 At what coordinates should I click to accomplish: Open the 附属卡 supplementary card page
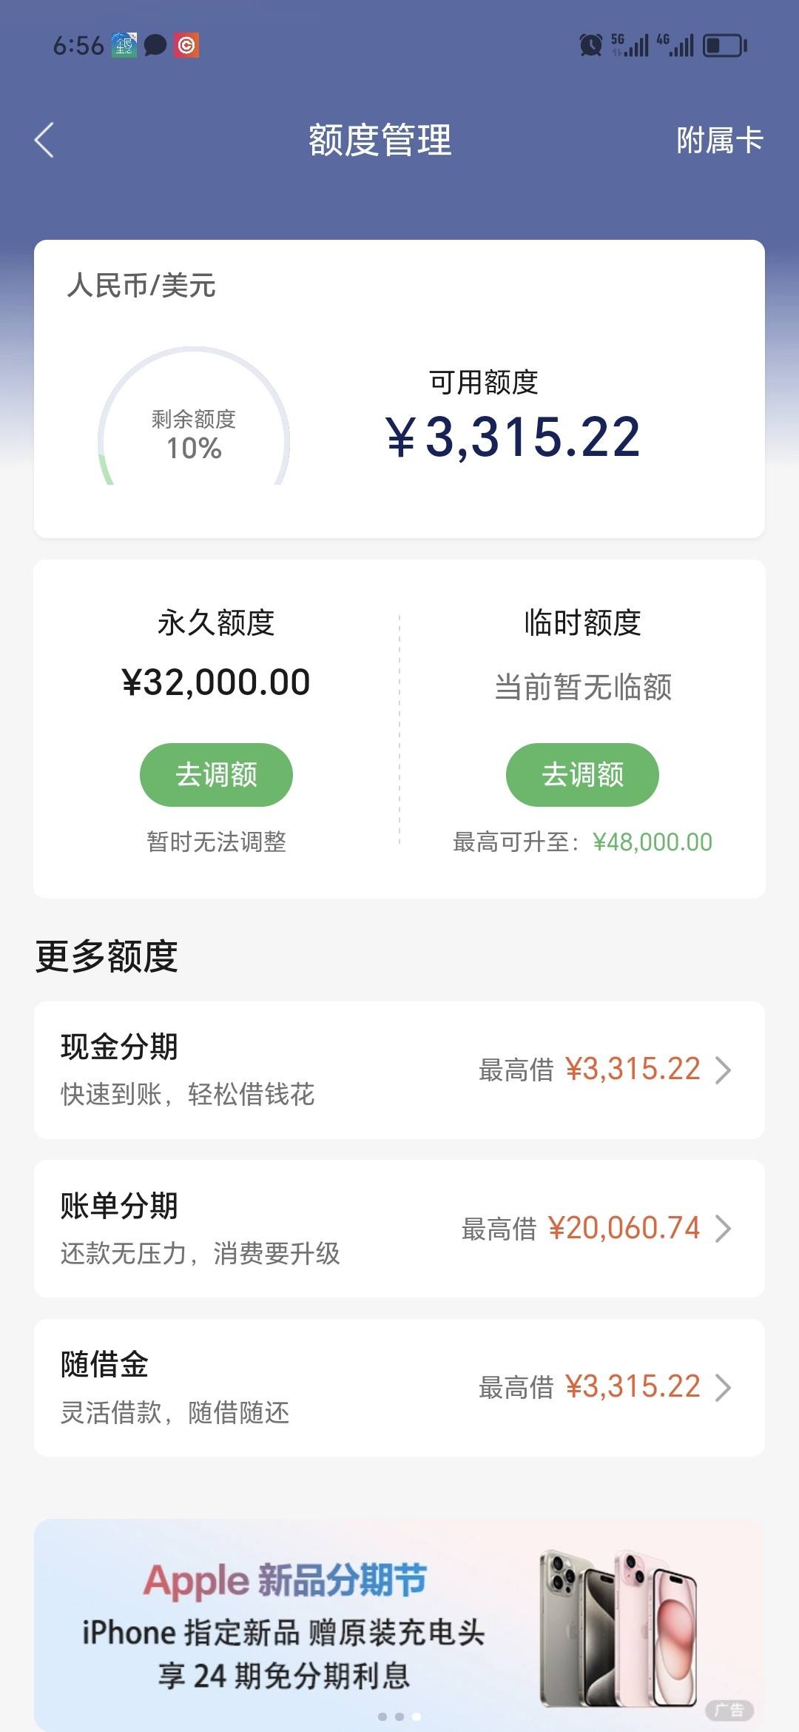click(x=719, y=140)
